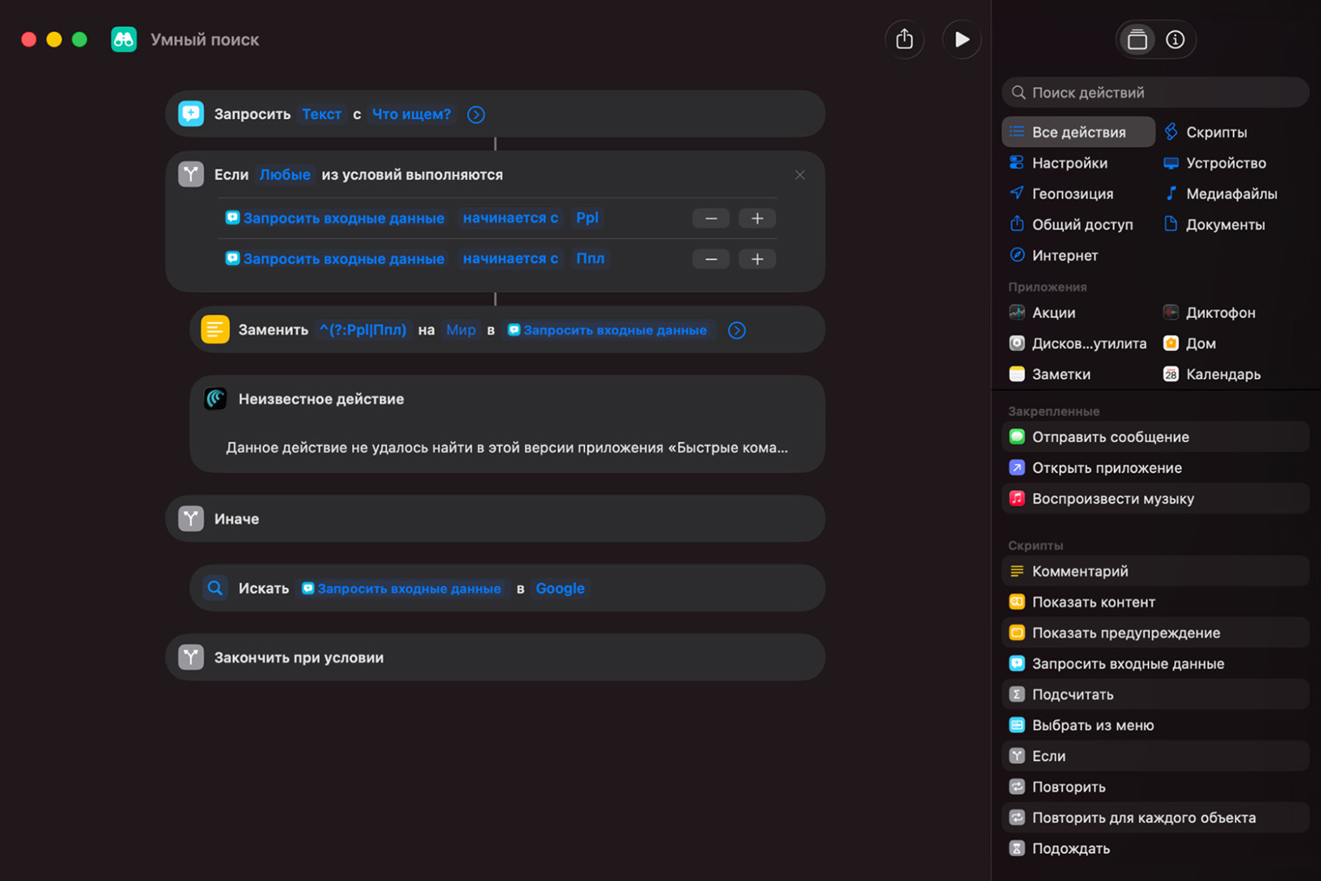This screenshot has height=881, width=1321.
Task: Expand options for the Запросить action
Action: 476,115
